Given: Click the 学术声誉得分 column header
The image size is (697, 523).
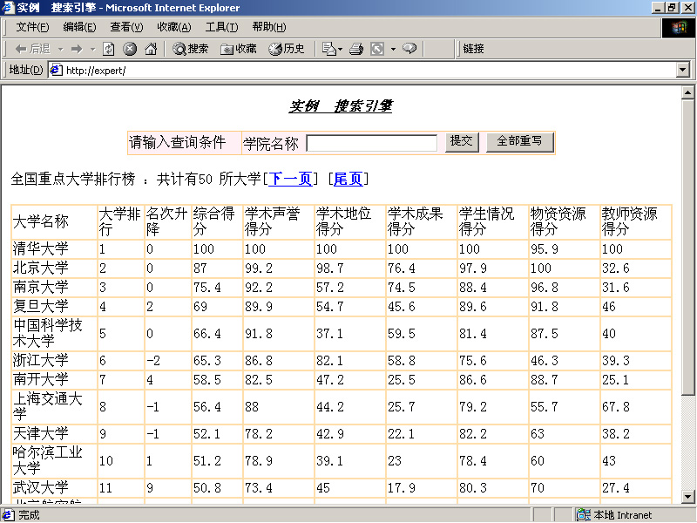Looking at the screenshot, I should click(279, 222).
